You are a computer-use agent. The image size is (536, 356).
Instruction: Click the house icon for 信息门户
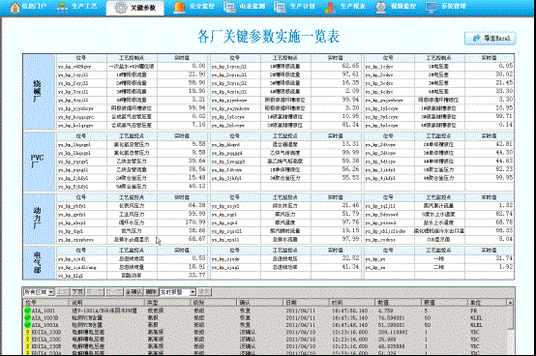[15, 7]
